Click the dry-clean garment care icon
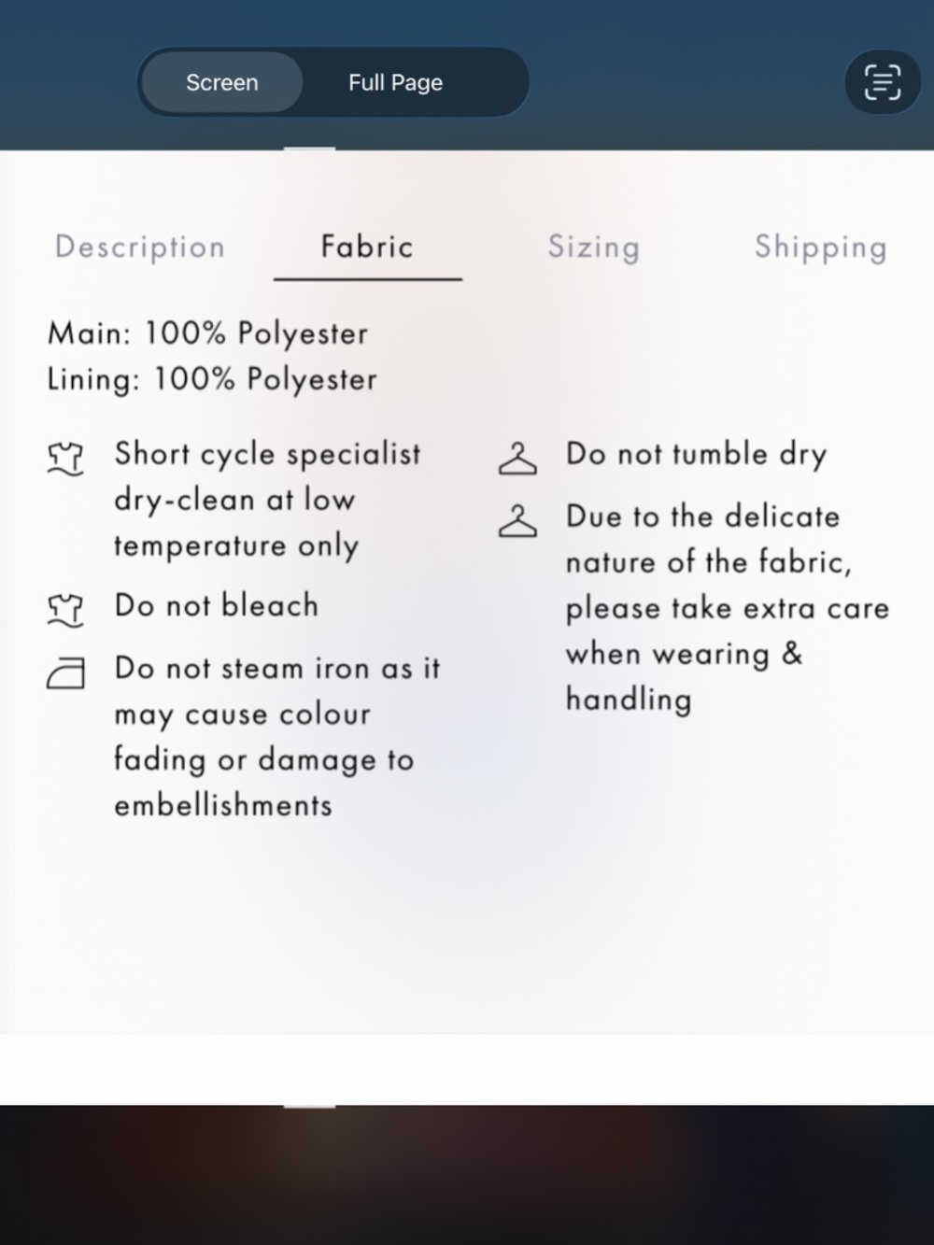 point(64,459)
